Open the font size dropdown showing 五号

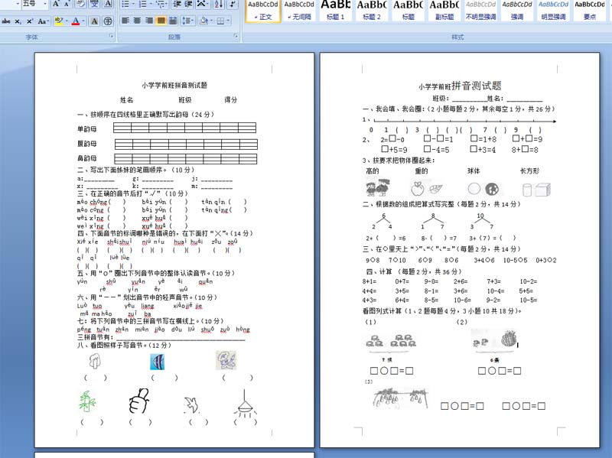tap(45, 4)
